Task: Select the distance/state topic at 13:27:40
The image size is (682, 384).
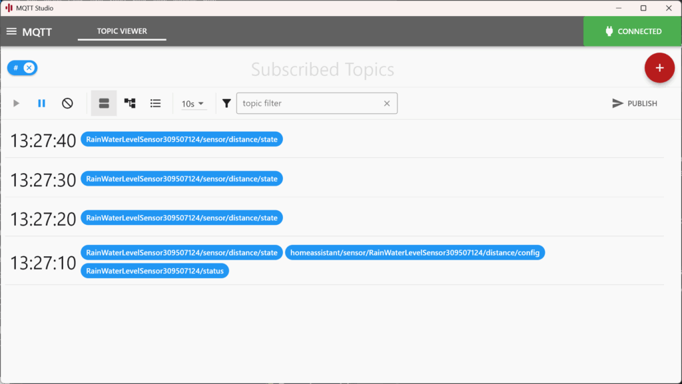Action: coord(182,140)
